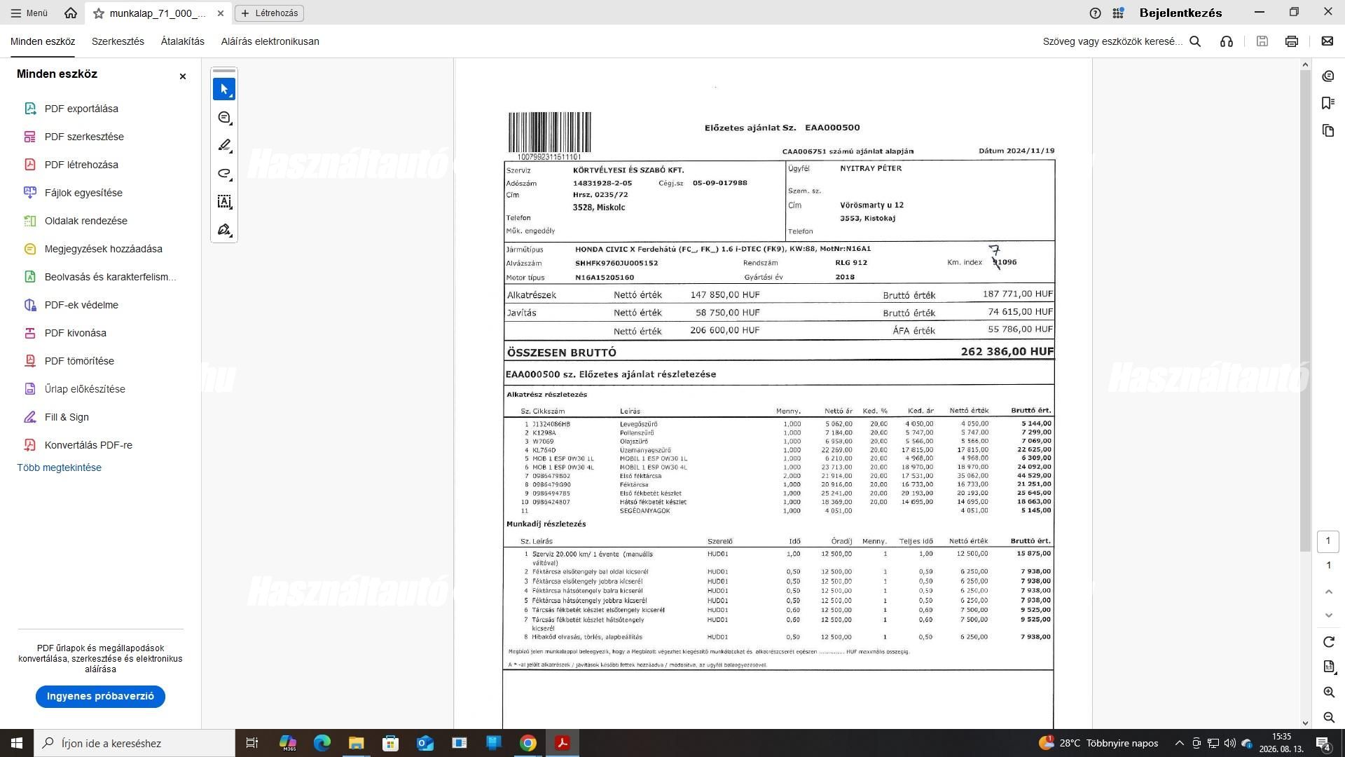Click the current page number box
This screenshot has height=757, width=1345.
(x=1328, y=541)
